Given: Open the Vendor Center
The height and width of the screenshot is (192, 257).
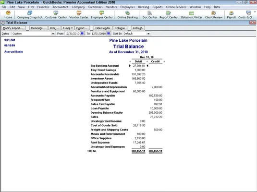Looking at the screenshot, I should pyautogui.click(x=79, y=14).
